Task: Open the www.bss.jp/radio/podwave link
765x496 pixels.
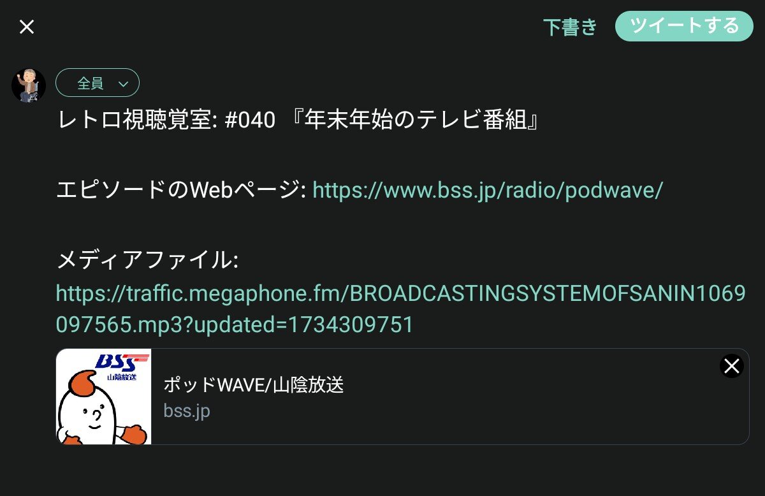Action: (x=488, y=189)
